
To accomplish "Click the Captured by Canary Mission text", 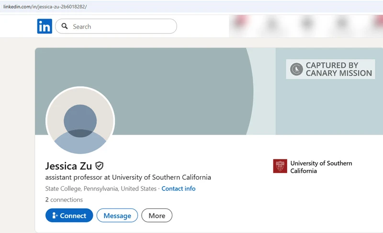I will click(x=338, y=69).
